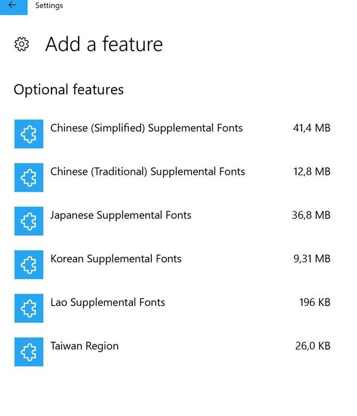Click the Taiwan Region puzzle icon
Image resolution: width=357 pixels, height=416 pixels.
coord(29,352)
